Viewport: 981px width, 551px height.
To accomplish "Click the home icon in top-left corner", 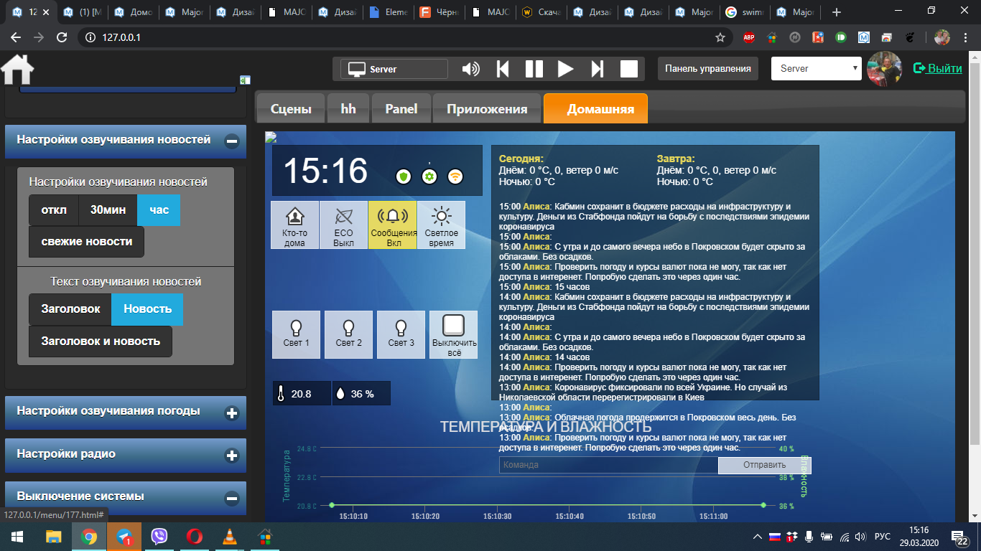I will (x=18, y=70).
